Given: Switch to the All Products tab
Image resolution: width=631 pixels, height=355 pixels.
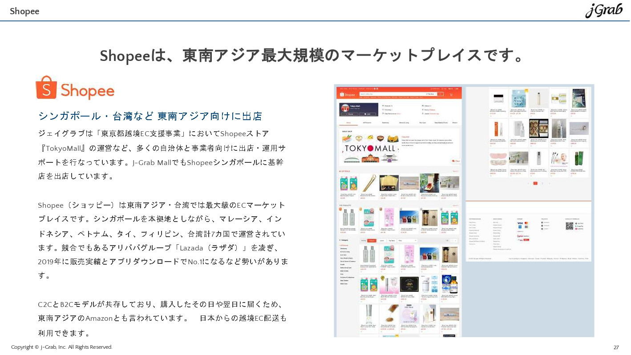Looking at the screenshot, I should (368, 122).
